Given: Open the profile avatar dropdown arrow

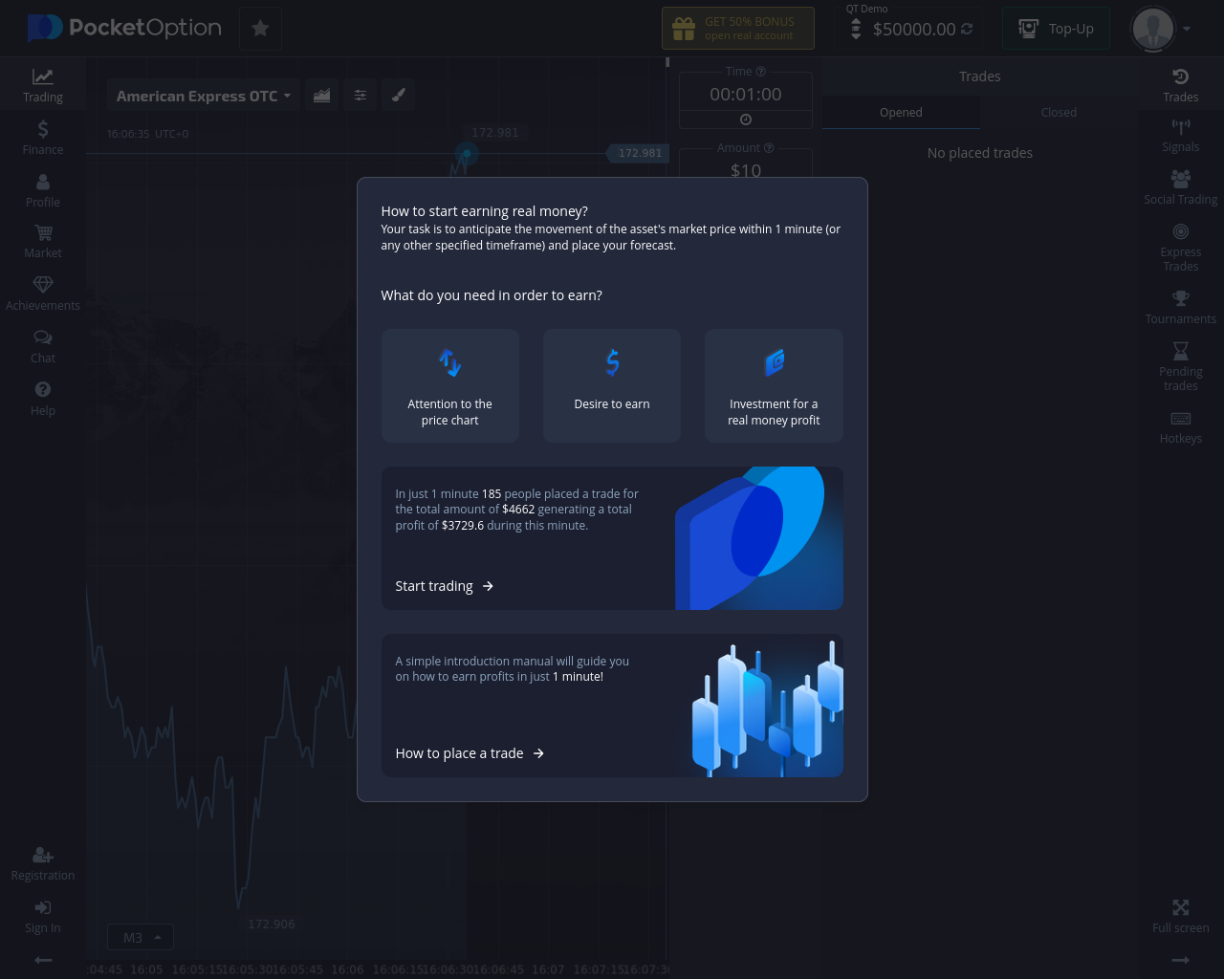Looking at the screenshot, I should tap(1187, 29).
